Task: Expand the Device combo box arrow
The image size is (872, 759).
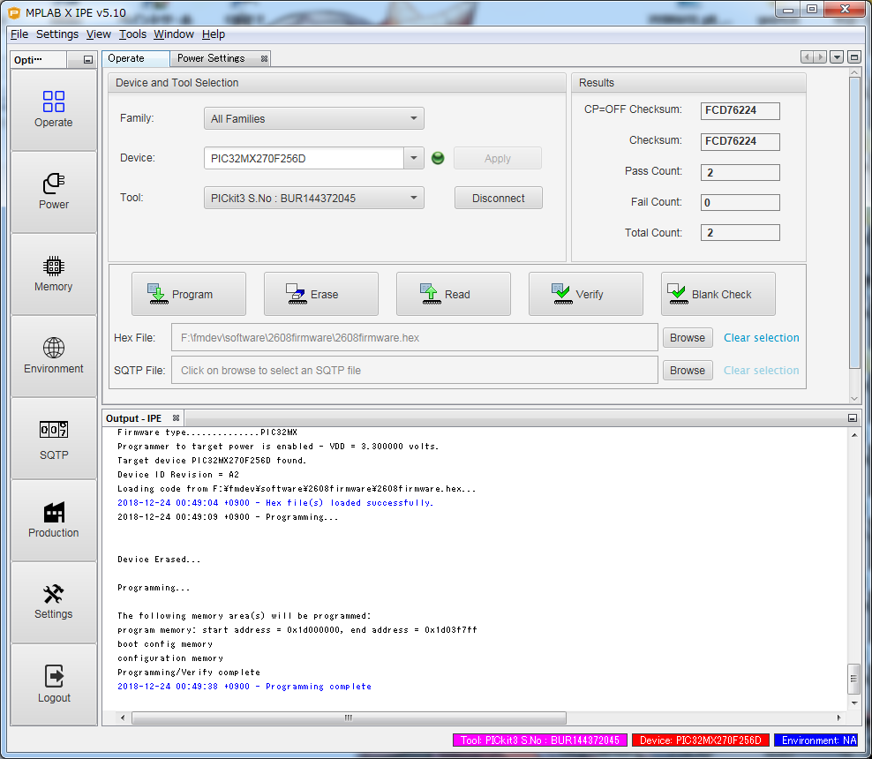Action: (x=414, y=159)
